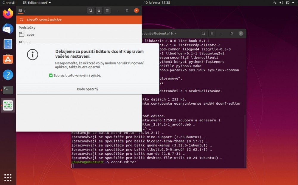The width and height of the screenshot is (298, 185).
Task: Open bookmarks star in dconf Editor
Action: (x=99, y=10)
